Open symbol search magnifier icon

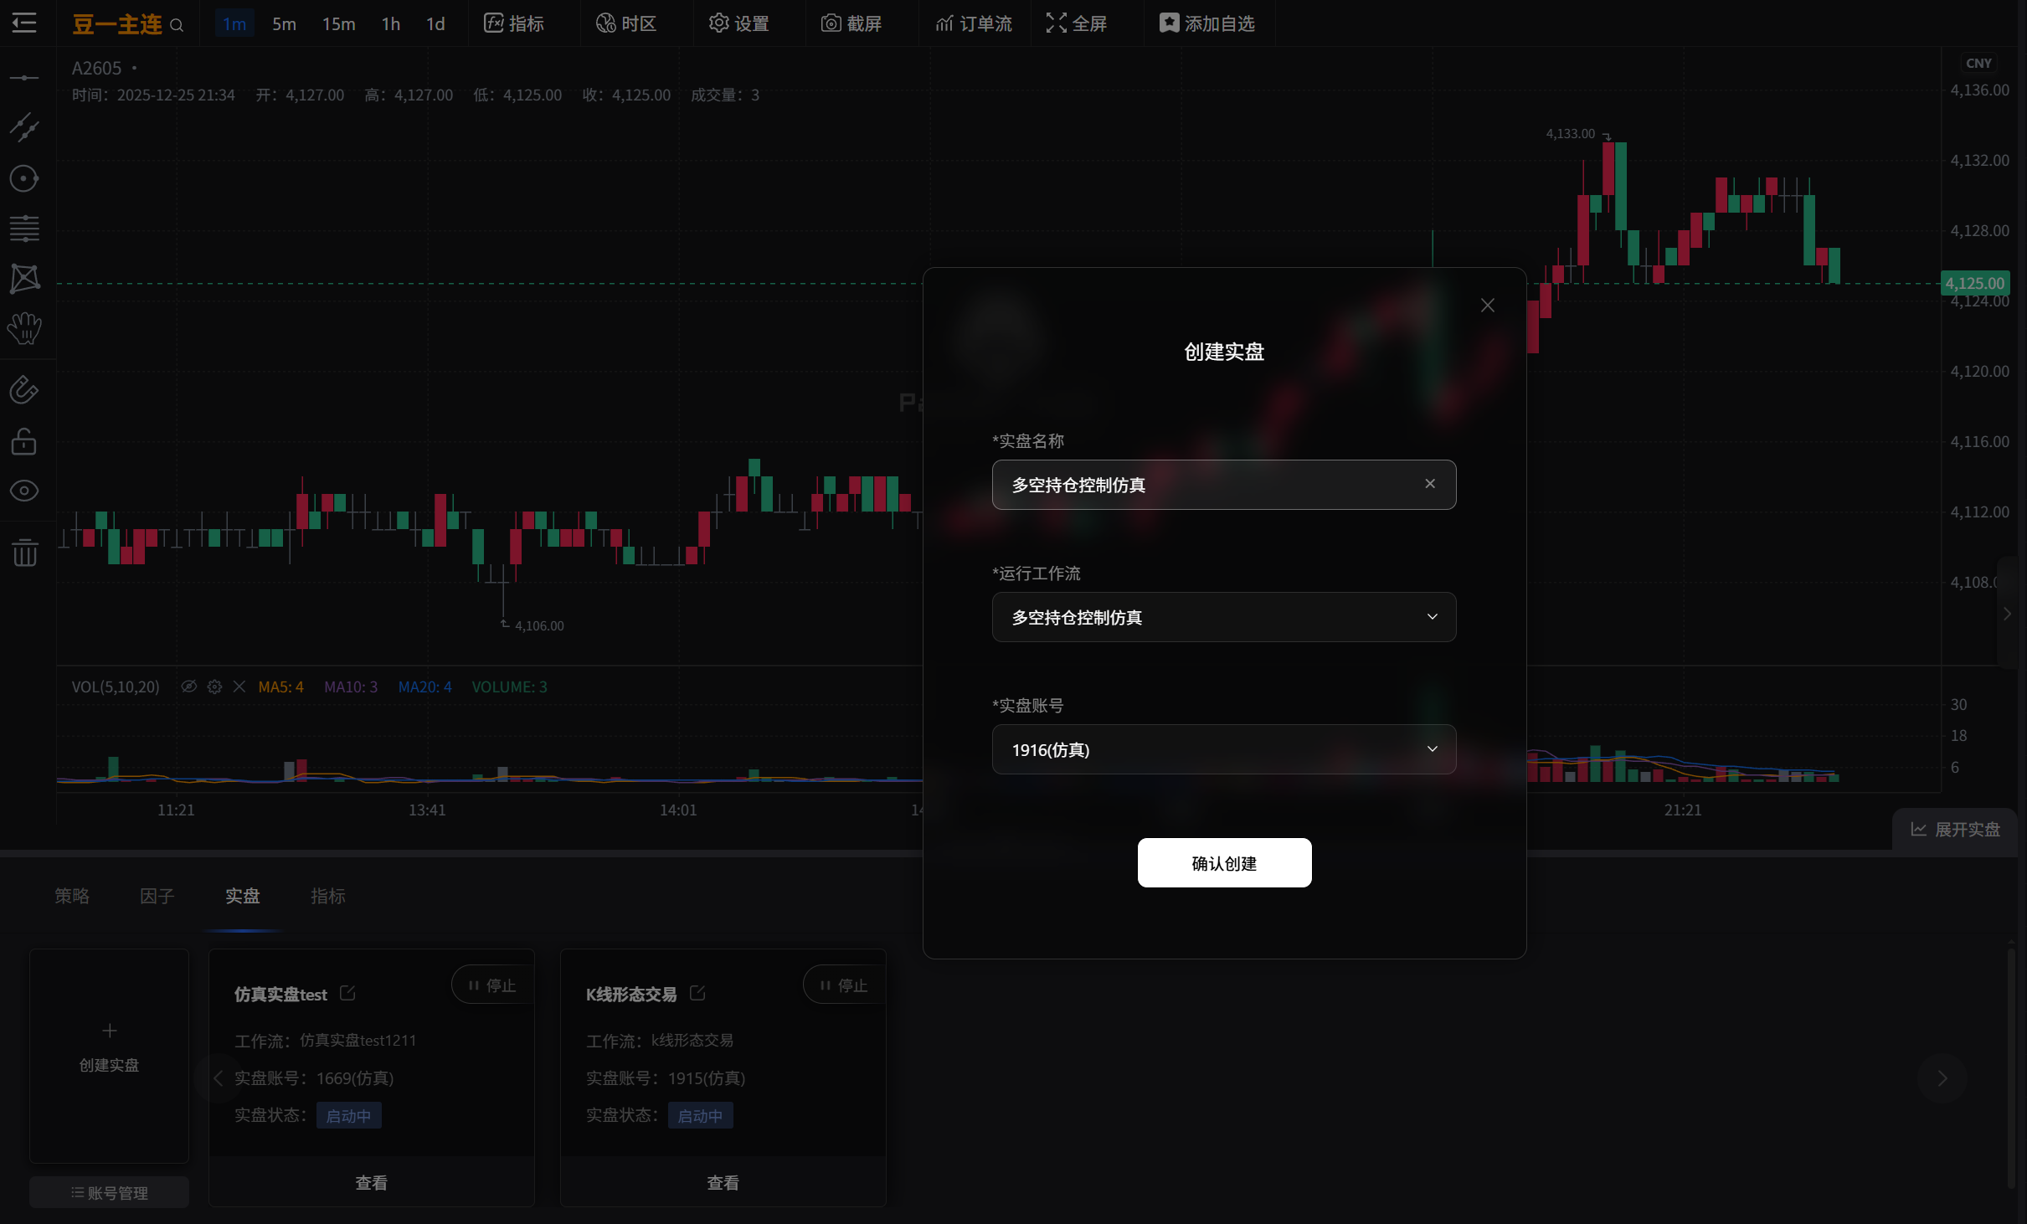click(177, 25)
